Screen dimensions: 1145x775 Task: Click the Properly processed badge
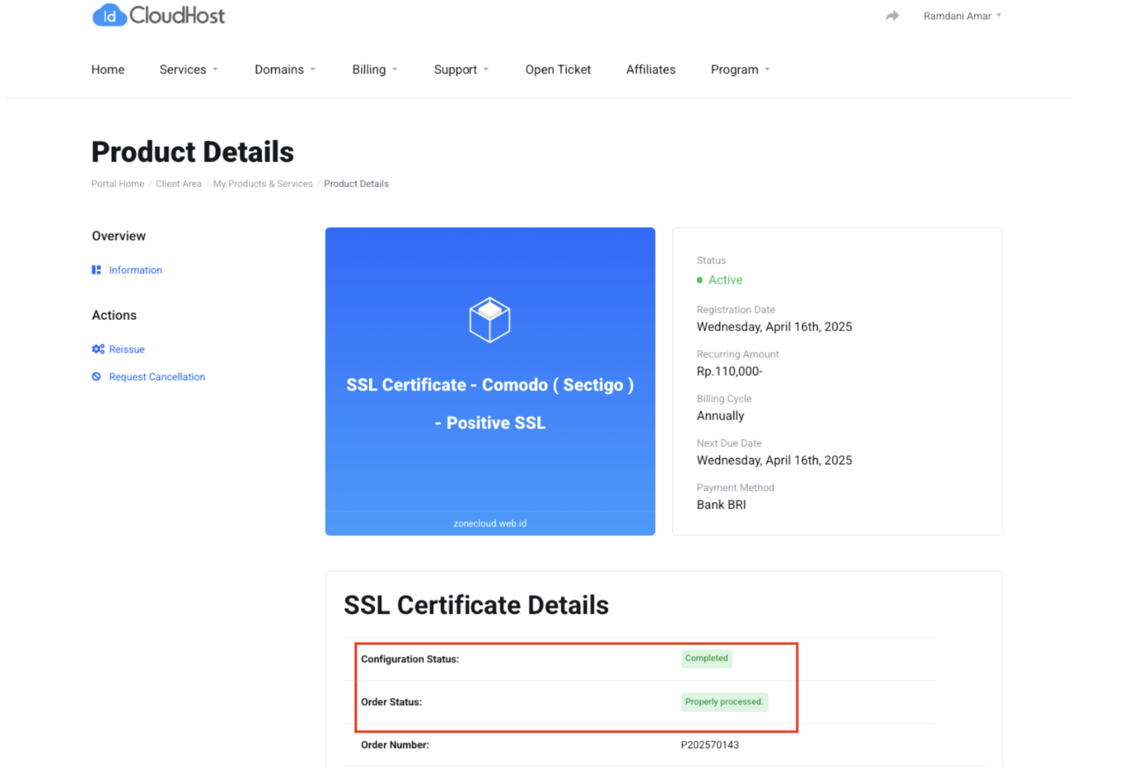(x=724, y=702)
